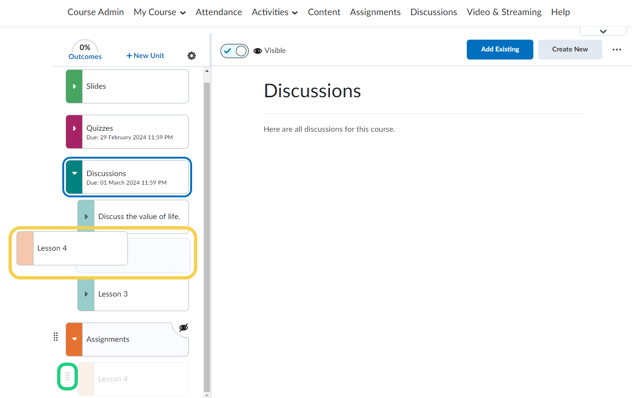Go to Attendance in navigation bar

pyautogui.click(x=219, y=12)
